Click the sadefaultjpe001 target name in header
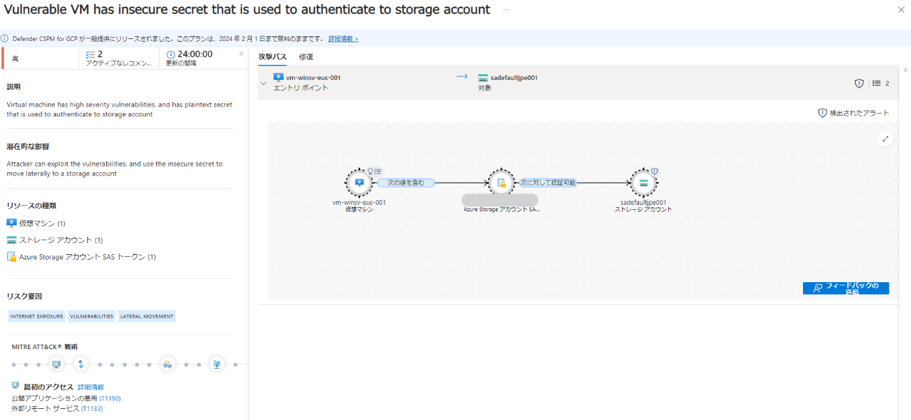911x420 pixels. pyautogui.click(x=514, y=77)
